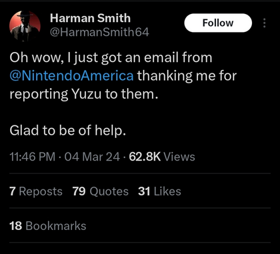Click the 18 Bookmarks count
Image resolution: width=280 pixels, height=254 pixels.
48,226
